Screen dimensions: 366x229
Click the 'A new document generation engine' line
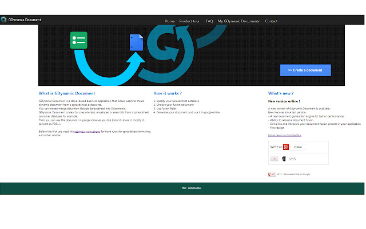[307, 116]
